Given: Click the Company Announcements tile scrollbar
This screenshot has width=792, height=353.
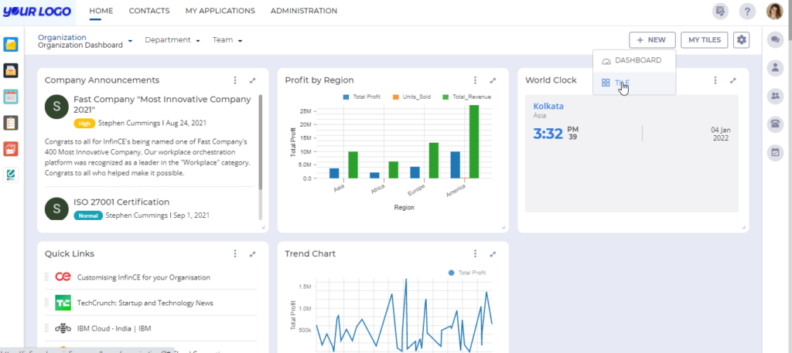Looking at the screenshot, I should 260,142.
